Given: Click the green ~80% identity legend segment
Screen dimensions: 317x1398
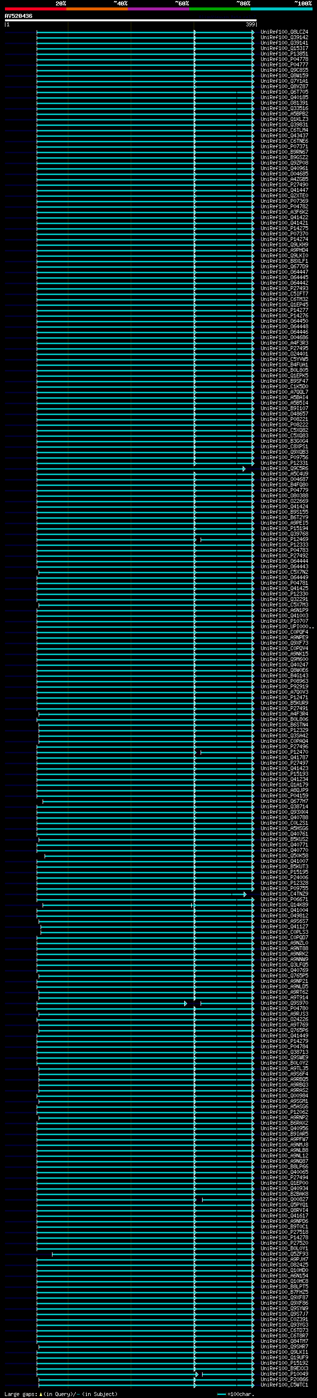Looking at the screenshot, I should pyautogui.click(x=220, y=9).
